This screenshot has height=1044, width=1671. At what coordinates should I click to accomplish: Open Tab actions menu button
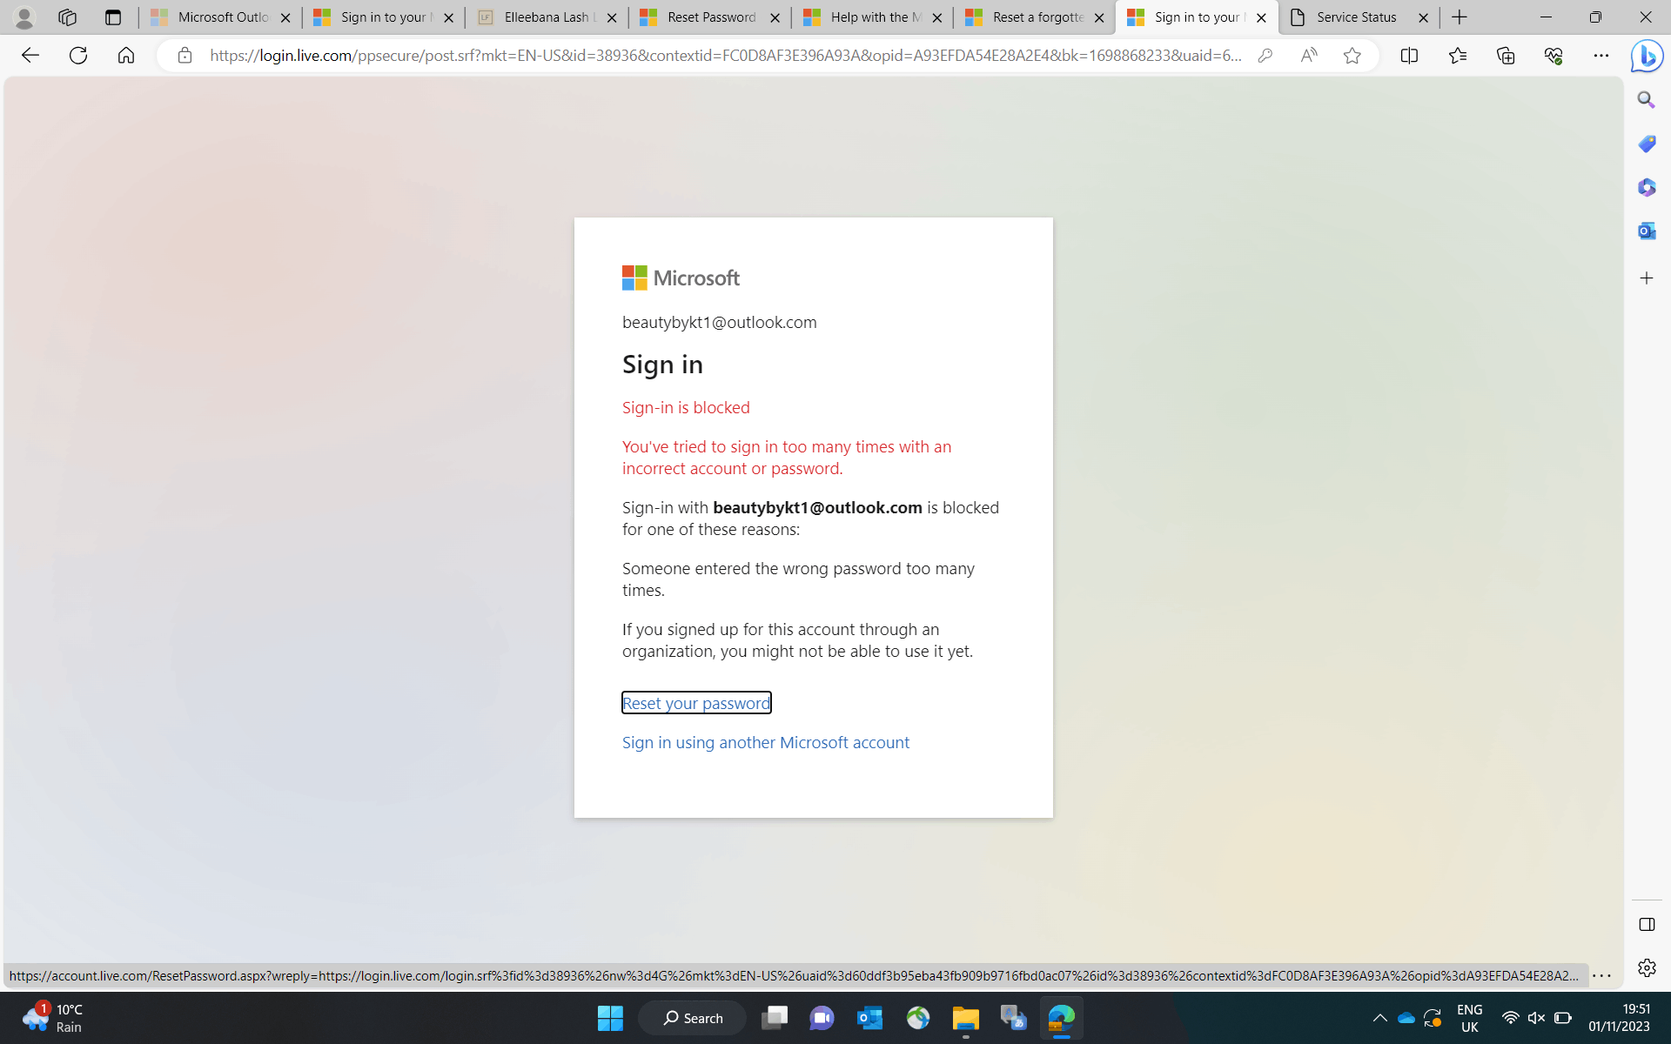point(112,17)
